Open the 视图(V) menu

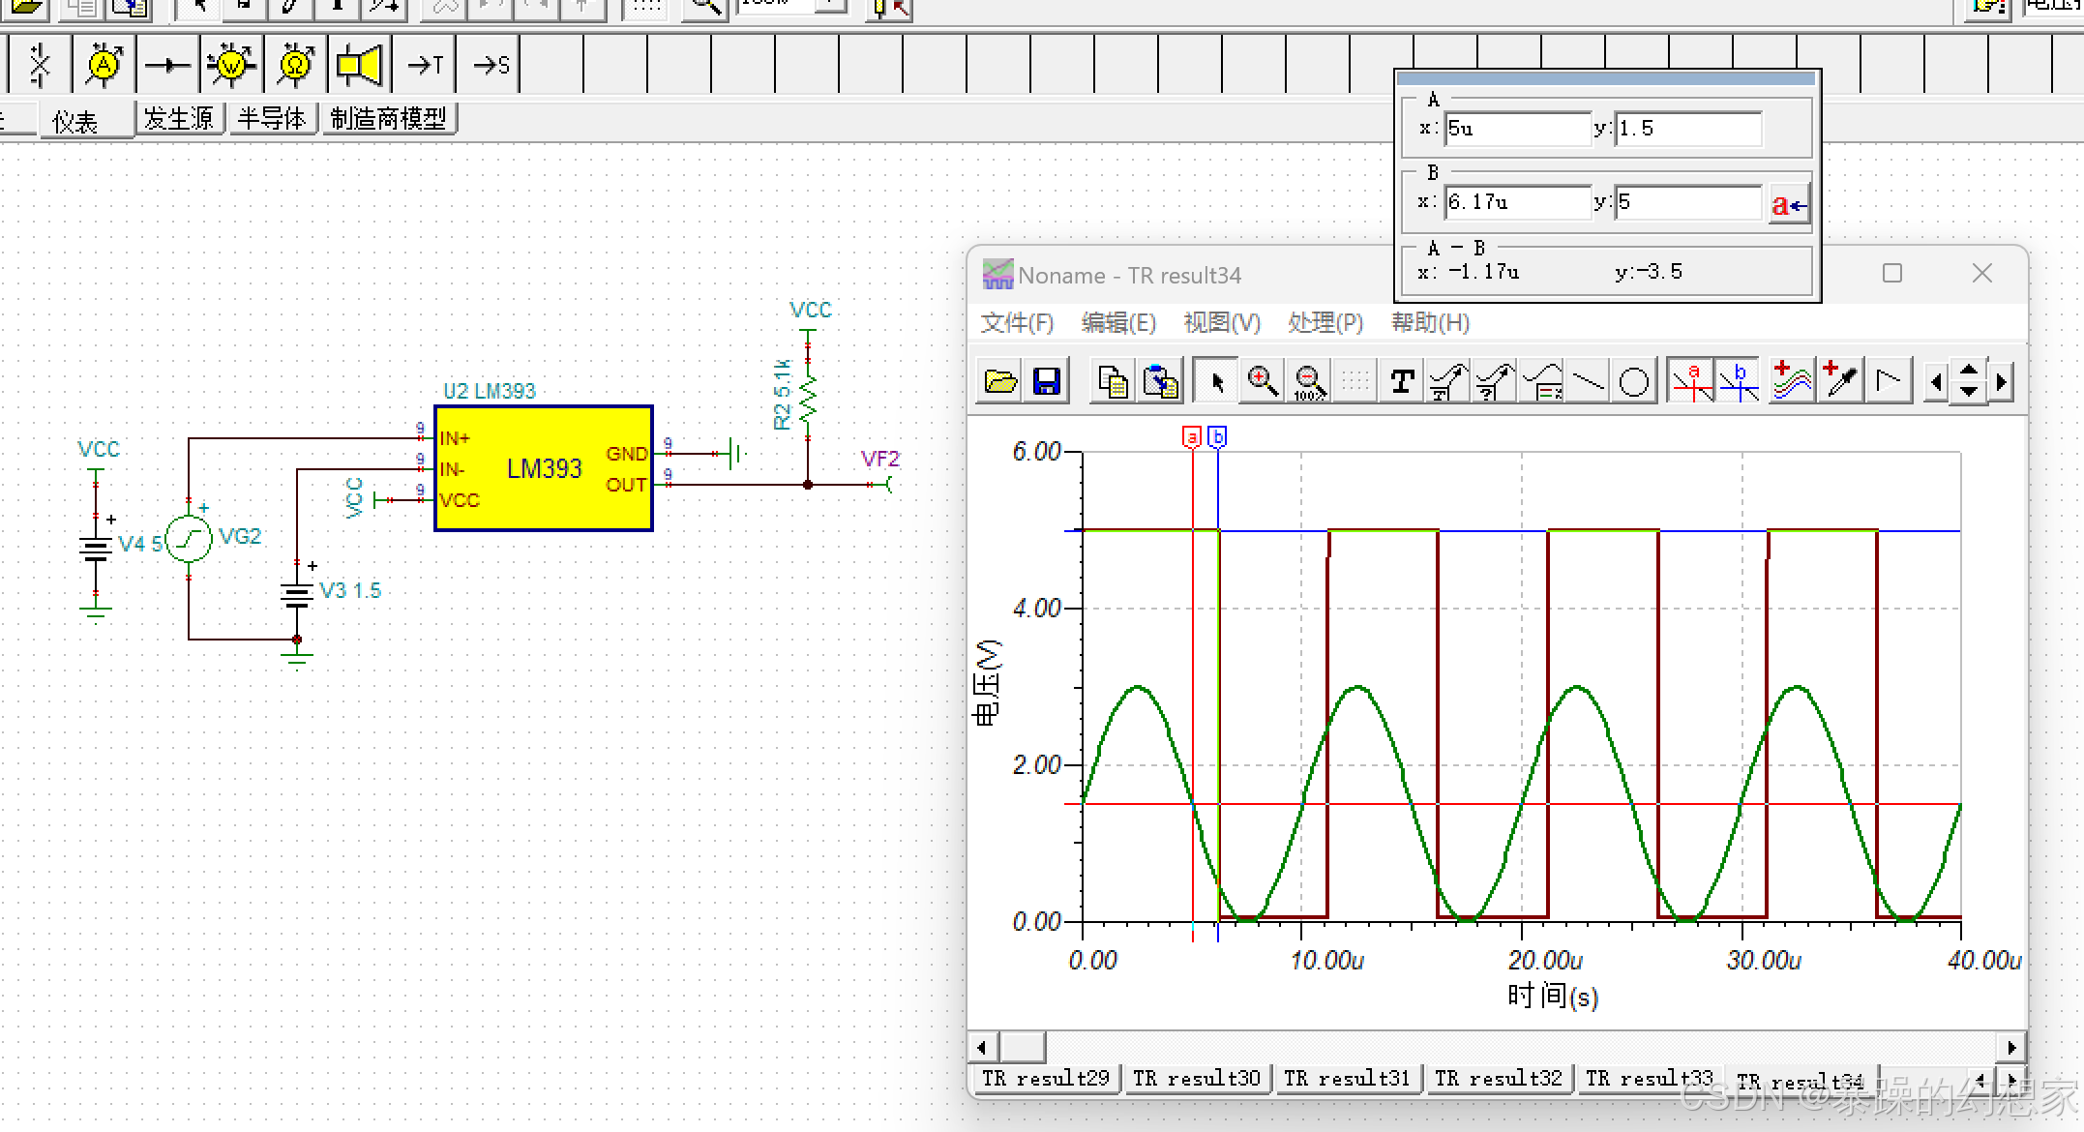1221,322
